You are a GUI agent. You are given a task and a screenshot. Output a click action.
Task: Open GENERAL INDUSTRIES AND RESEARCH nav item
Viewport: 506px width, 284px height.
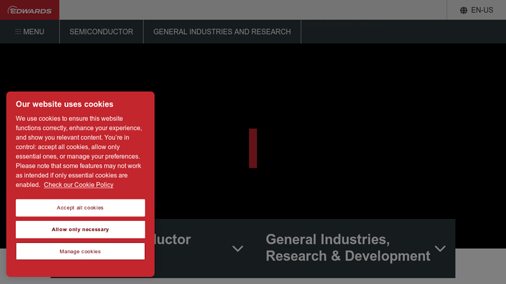[222, 32]
